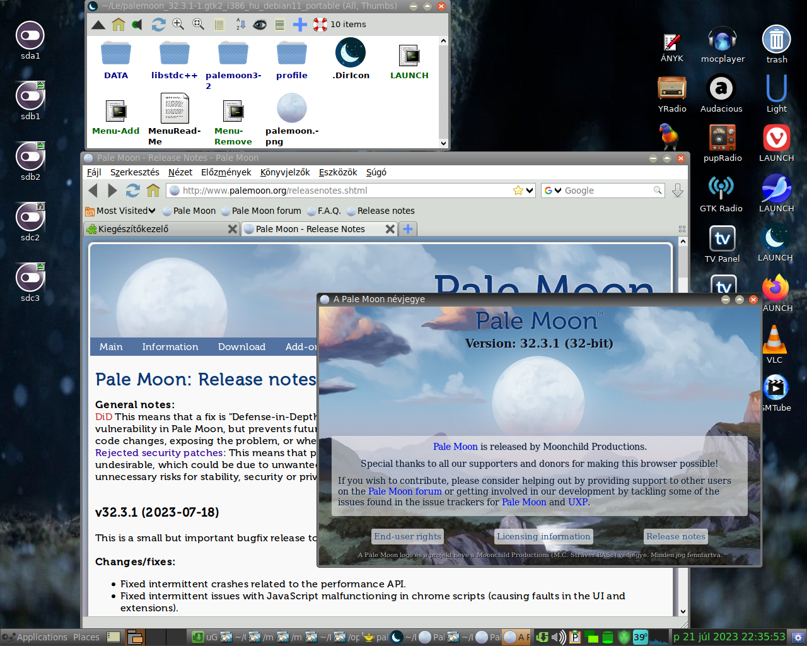Click the Pale Moon forum bookmark
The image size is (807, 646).
tap(261, 211)
